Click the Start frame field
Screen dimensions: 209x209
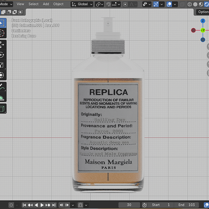pos(161,205)
